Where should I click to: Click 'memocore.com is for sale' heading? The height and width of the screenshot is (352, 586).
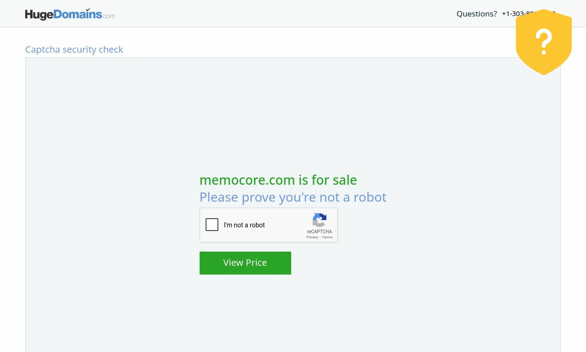coord(278,180)
